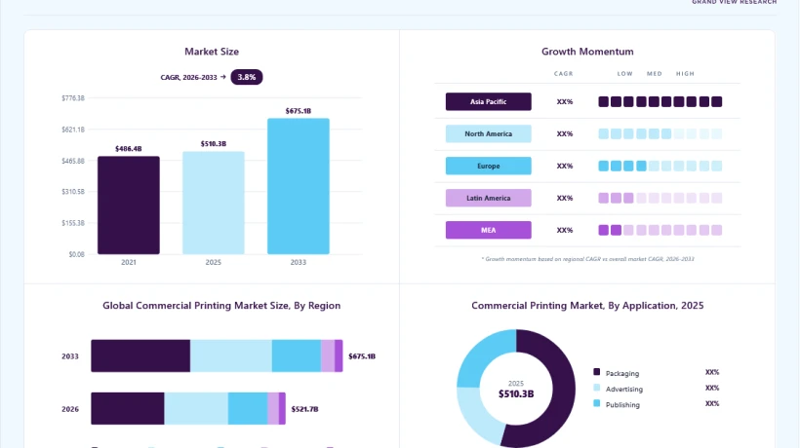800x448 pixels.
Task: Click dark purple segment of 2026 stacked bar
Action: tap(128, 408)
